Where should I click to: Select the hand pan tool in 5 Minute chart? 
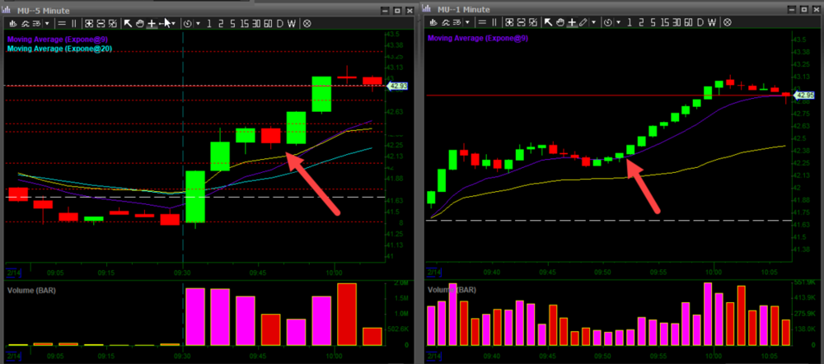click(140, 24)
